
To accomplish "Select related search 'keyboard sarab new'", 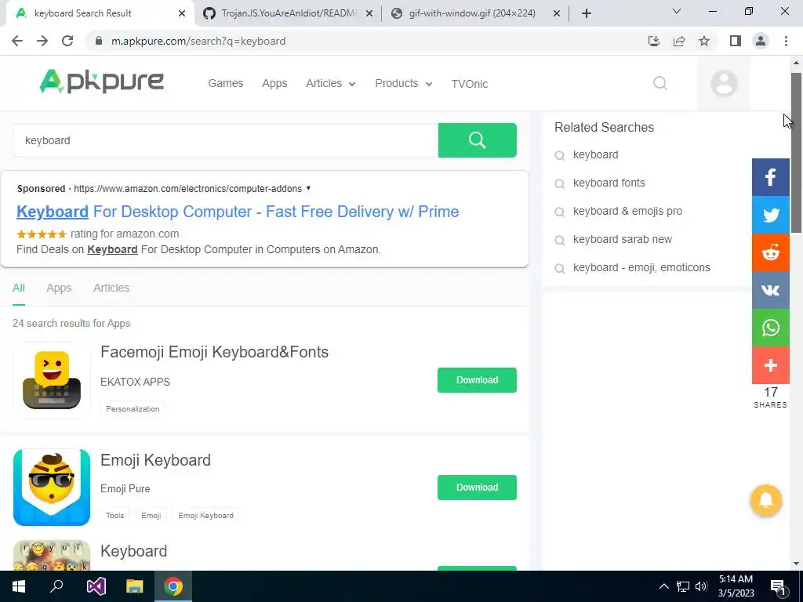I will pos(622,240).
